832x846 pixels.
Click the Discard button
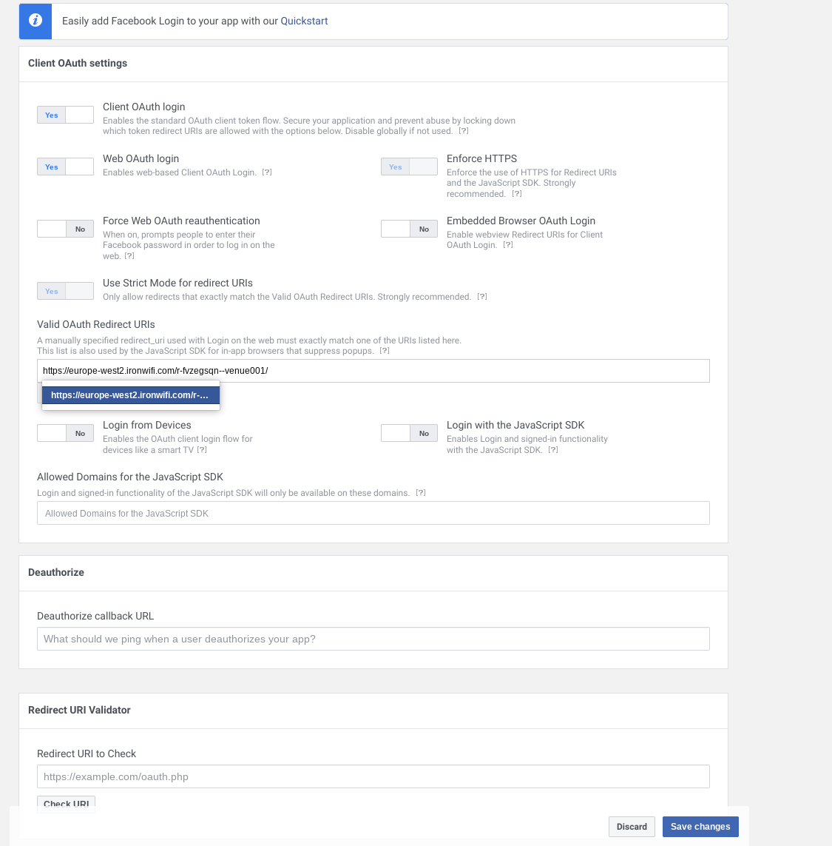pyautogui.click(x=632, y=827)
